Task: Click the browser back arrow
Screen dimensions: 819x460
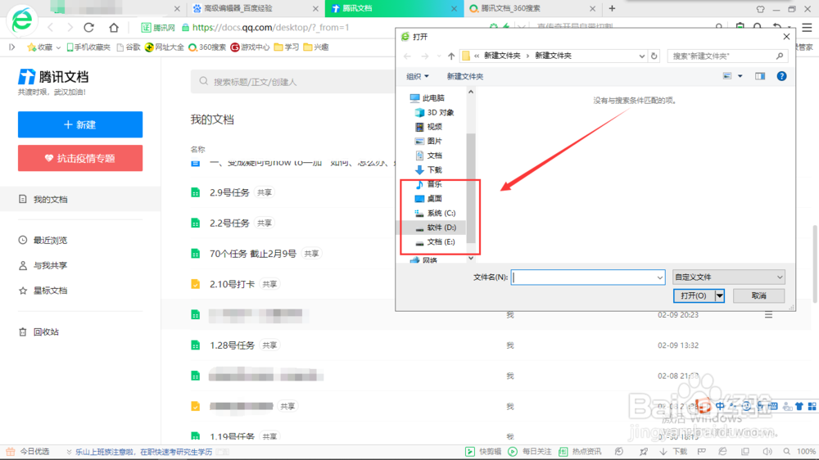Action: (x=51, y=27)
